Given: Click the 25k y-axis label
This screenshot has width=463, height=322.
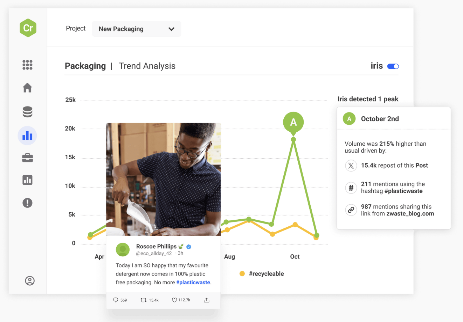Looking at the screenshot, I should [x=70, y=100].
